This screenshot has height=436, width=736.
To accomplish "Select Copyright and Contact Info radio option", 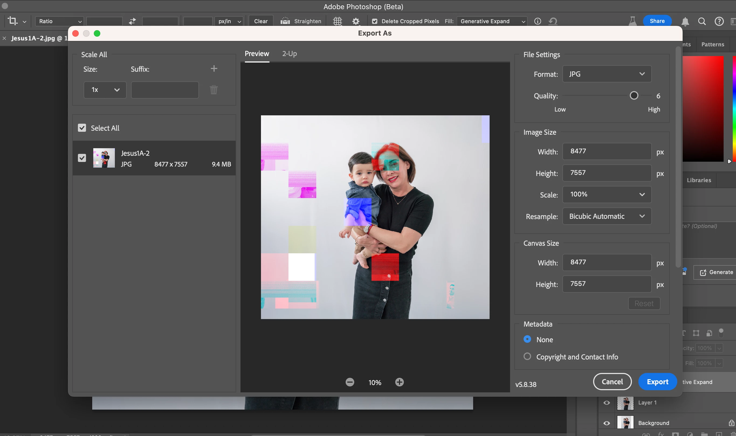I will click(x=527, y=357).
